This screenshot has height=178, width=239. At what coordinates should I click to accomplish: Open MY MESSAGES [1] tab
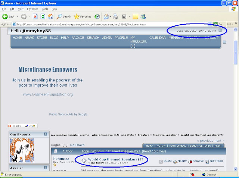tap(139, 42)
